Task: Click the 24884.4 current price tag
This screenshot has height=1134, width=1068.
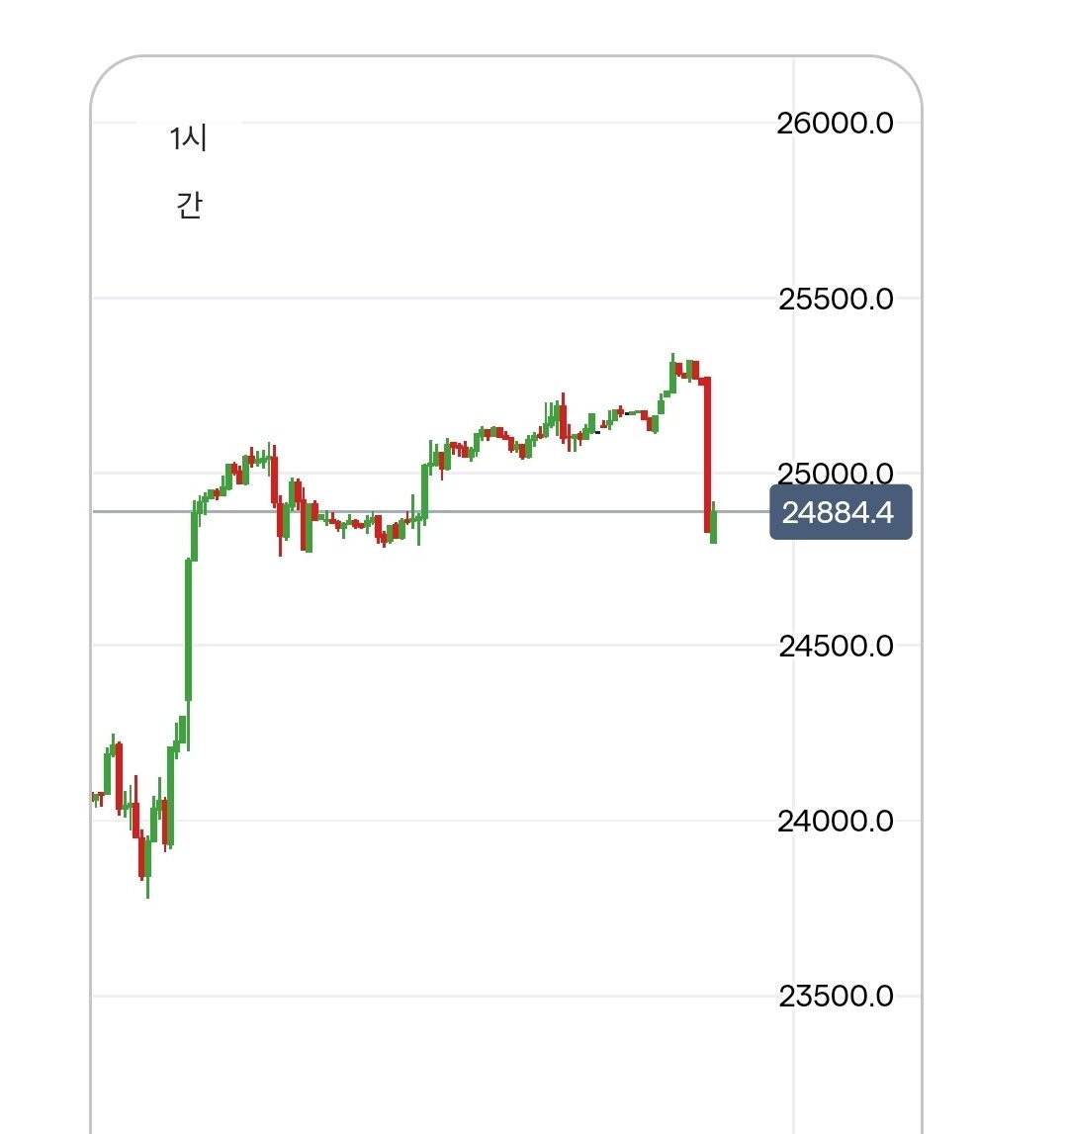Action: click(841, 513)
